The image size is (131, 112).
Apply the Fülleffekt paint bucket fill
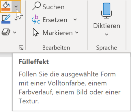(x=6, y=7)
